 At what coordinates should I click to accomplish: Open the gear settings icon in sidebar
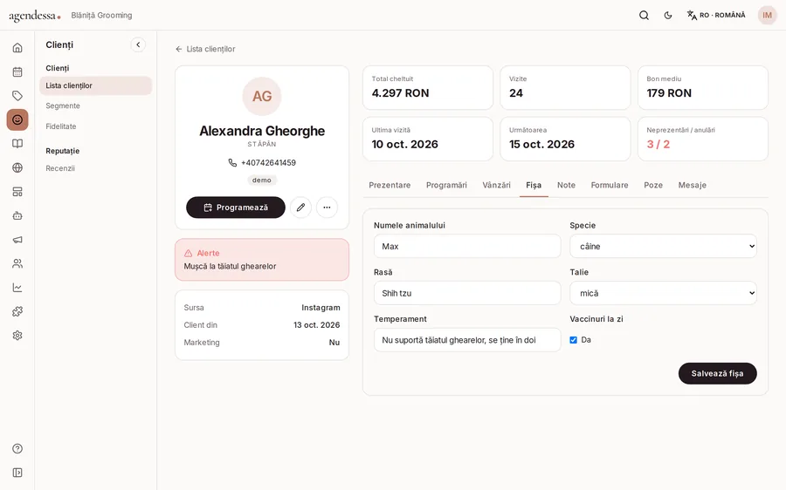click(17, 336)
